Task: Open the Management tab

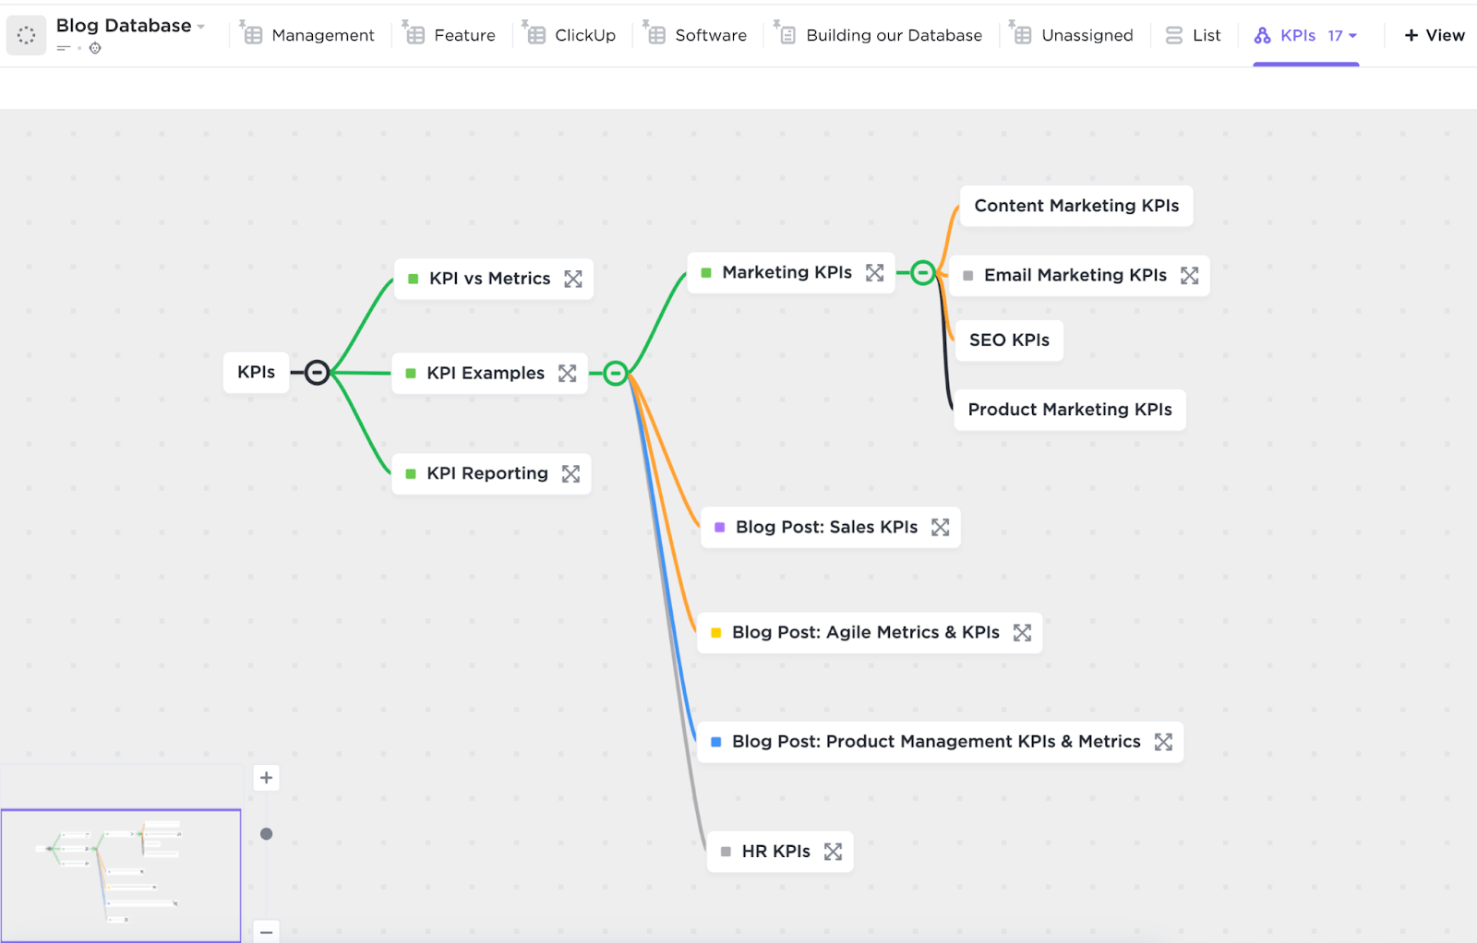Action: [x=307, y=35]
